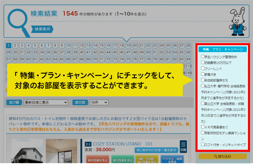The image size is (253, 164).
Task: Open the building exterior photo thumbnail
Action: click(x=27, y=151)
